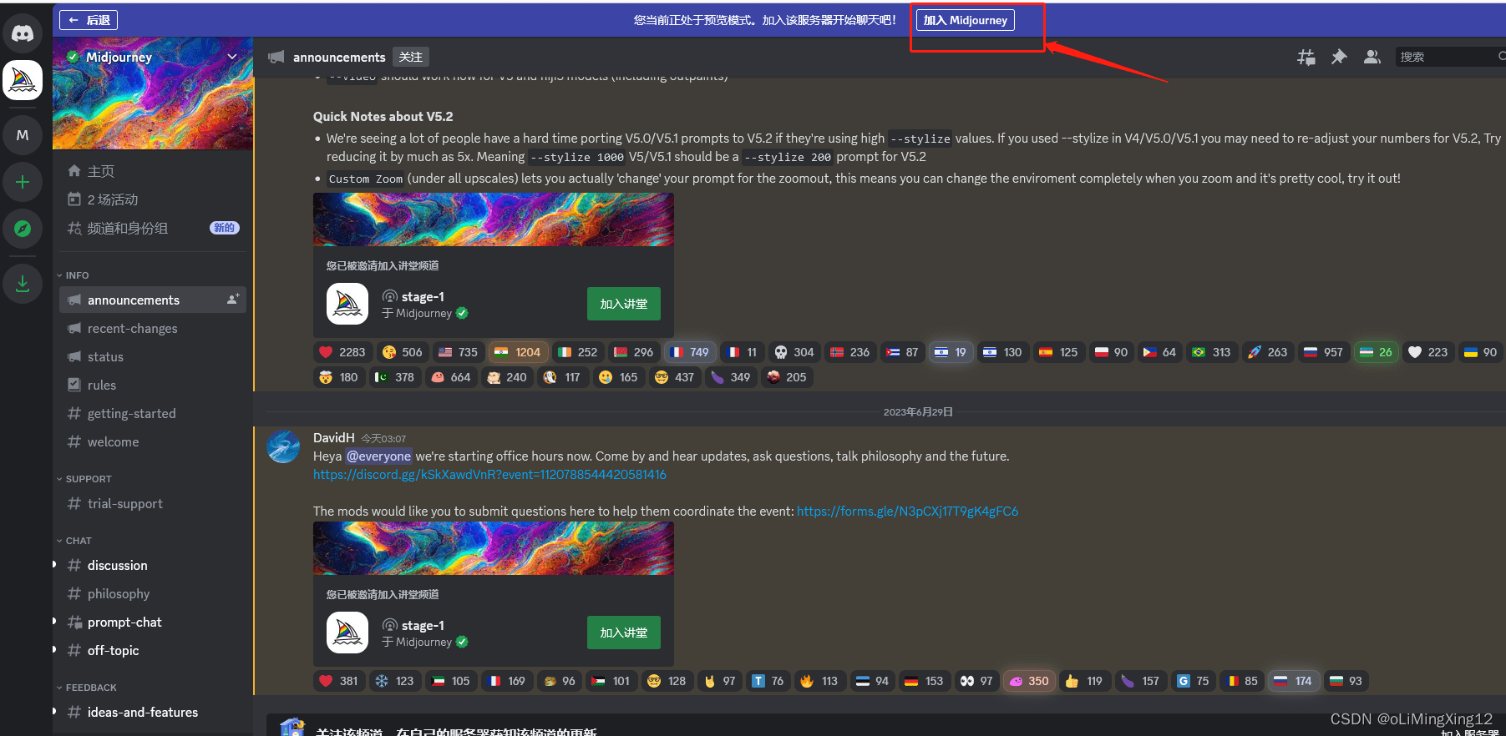Open the trial-support channel

click(x=153, y=503)
